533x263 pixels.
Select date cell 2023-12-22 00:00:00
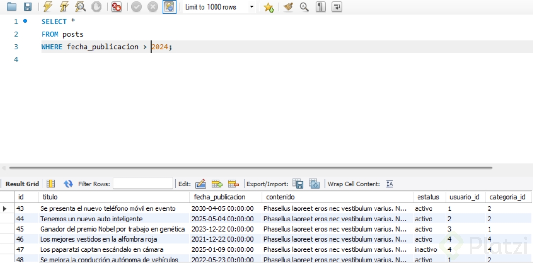pos(226,229)
